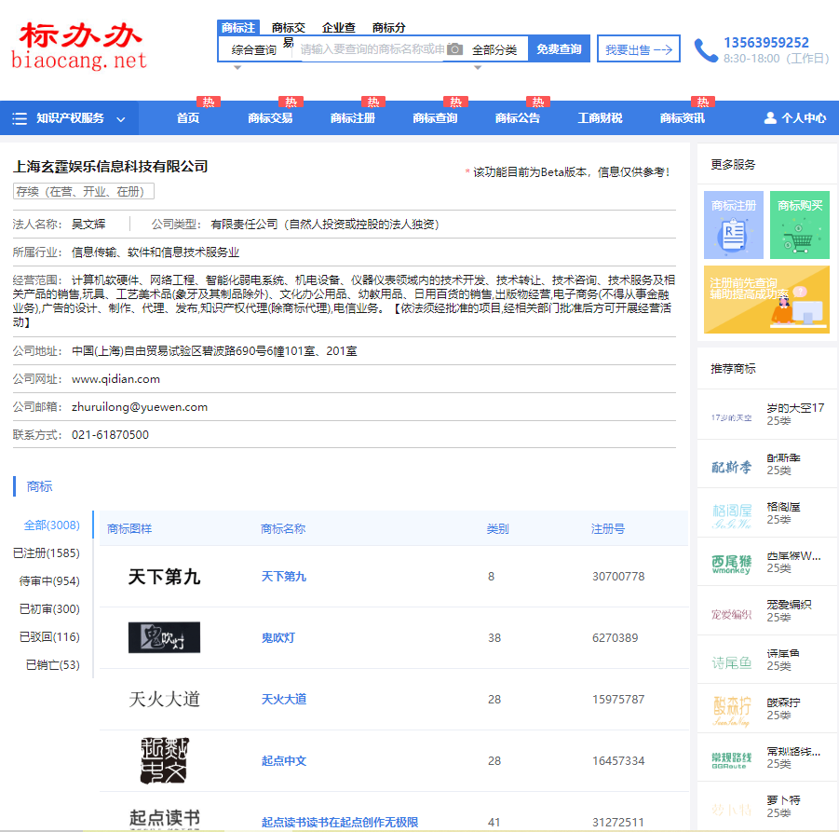Filter trademarks by 已驳回(116)

click(49, 636)
